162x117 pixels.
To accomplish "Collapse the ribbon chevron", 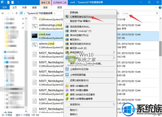I will click(156, 8).
